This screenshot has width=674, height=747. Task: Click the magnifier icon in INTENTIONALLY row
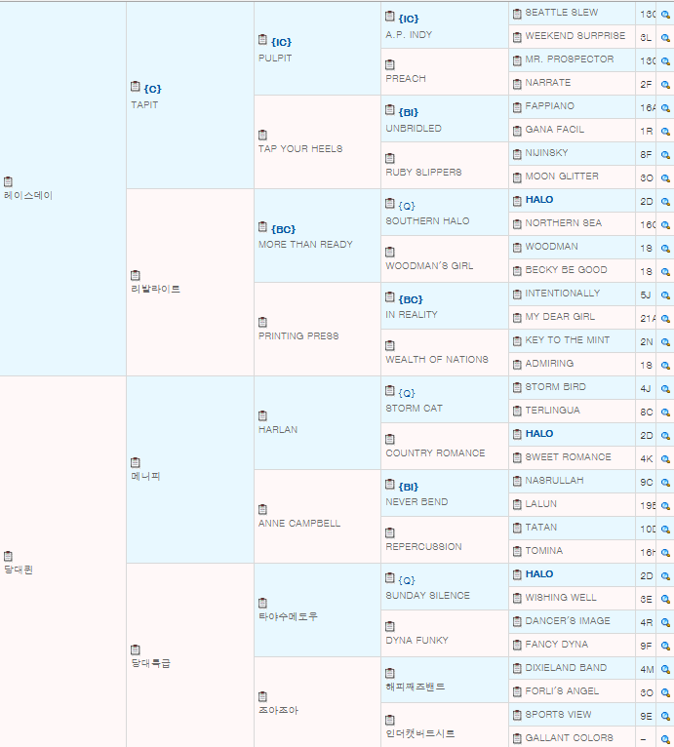(x=665, y=295)
